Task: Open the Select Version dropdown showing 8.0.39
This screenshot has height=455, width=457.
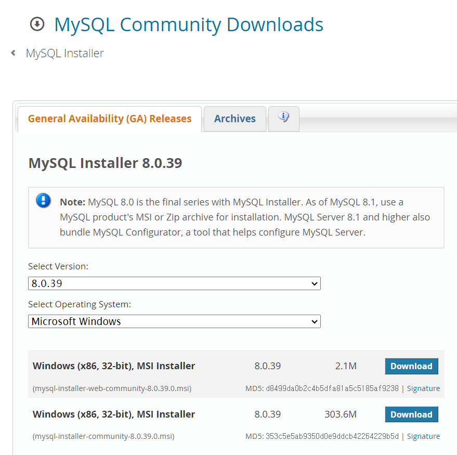Action: [174, 283]
